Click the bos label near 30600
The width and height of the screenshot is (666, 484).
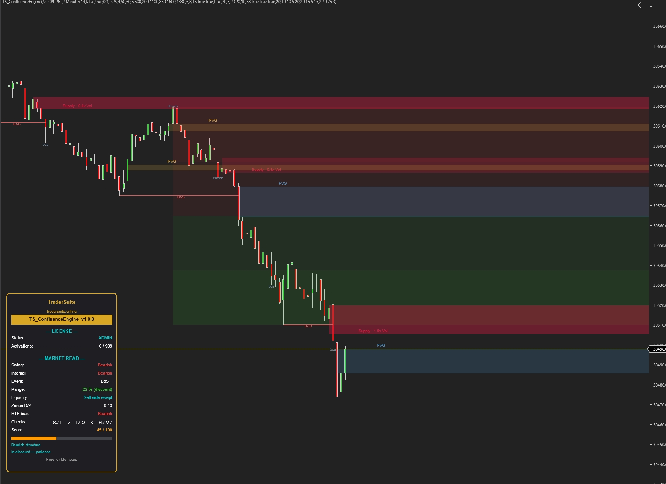[x=45, y=145]
